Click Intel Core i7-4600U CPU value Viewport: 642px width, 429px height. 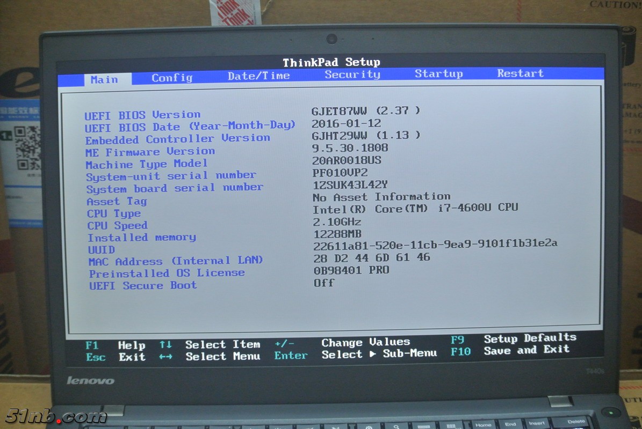(415, 209)
